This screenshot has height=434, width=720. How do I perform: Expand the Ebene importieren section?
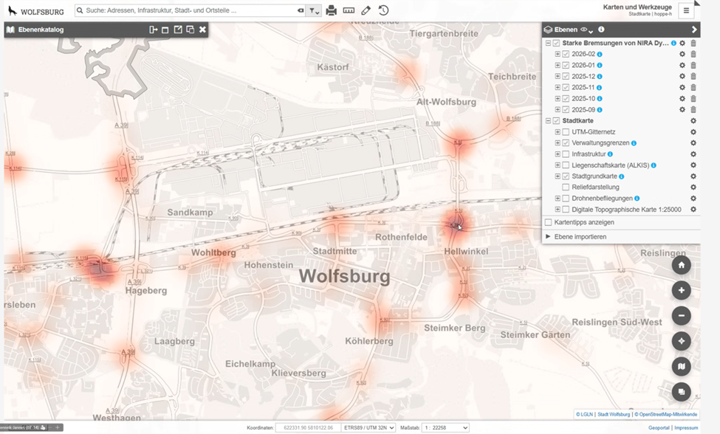click(548, 237)
